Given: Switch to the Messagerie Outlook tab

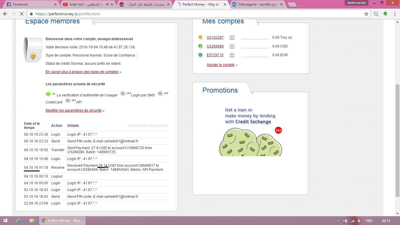Looking at the screenshot, I should (258, 4).
